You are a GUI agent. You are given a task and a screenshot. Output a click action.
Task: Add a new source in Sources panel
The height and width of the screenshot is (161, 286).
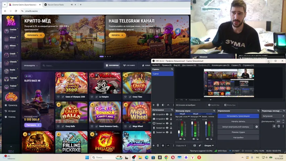(154, 146)
